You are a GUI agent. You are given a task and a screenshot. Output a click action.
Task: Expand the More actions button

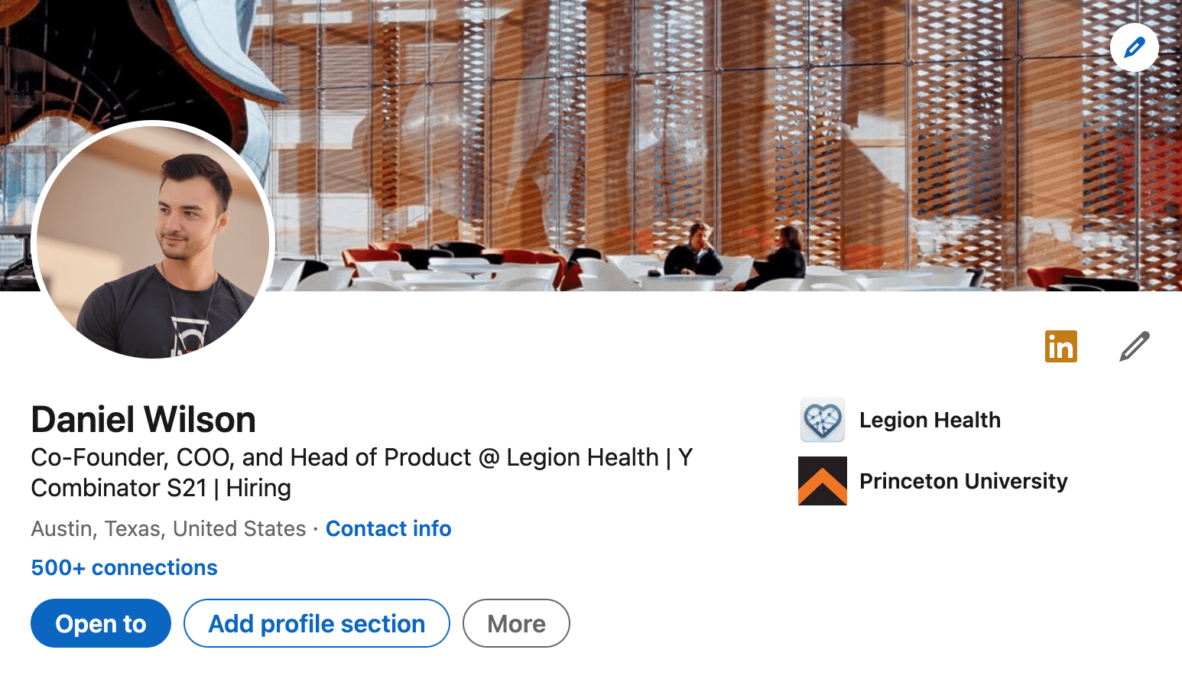(516, 623)
